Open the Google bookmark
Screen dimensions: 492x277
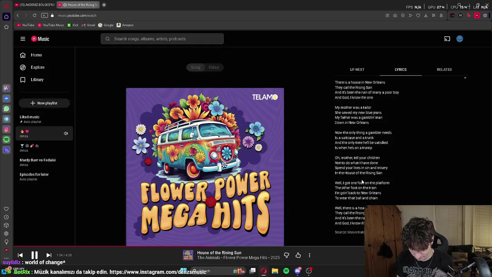click(106, 25)
